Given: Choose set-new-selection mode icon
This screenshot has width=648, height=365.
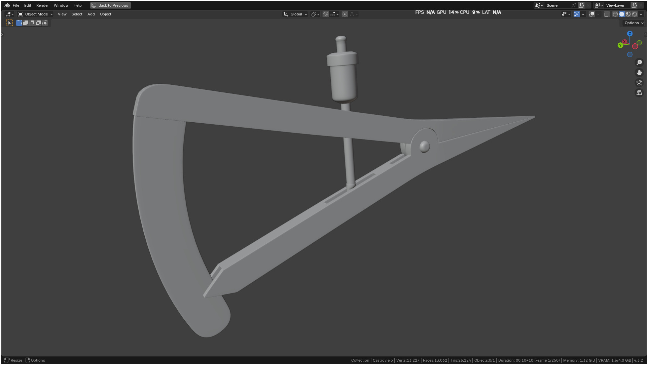Looking at the screenshot, I should click(19, 23).
